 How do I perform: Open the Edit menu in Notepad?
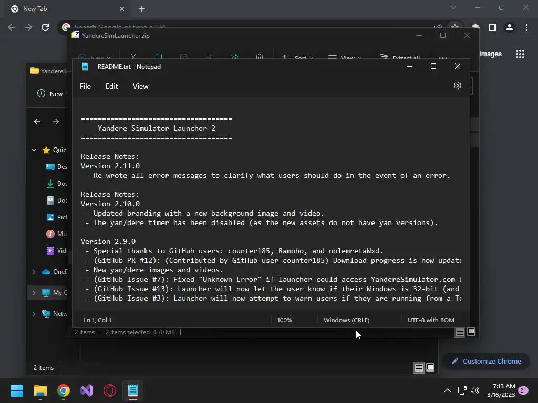111,87
